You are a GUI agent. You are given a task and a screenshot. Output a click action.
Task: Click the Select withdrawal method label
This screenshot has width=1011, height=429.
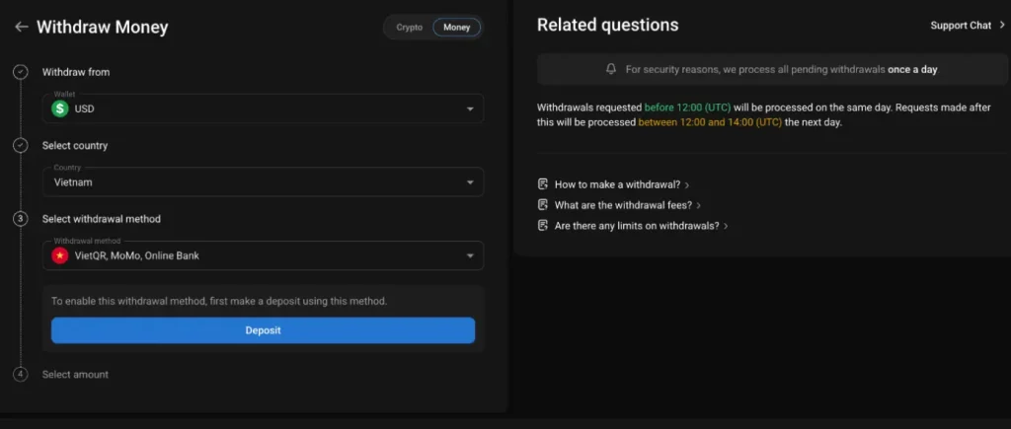click(102, 219)
